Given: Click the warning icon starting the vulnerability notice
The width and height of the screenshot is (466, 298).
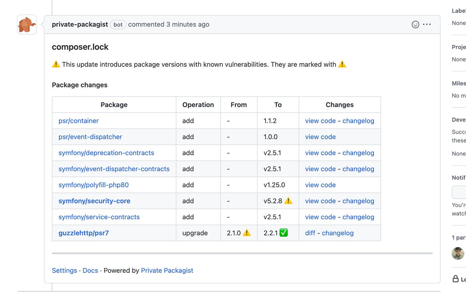Looking at the screenshot, I should click(x=56, y=64).
